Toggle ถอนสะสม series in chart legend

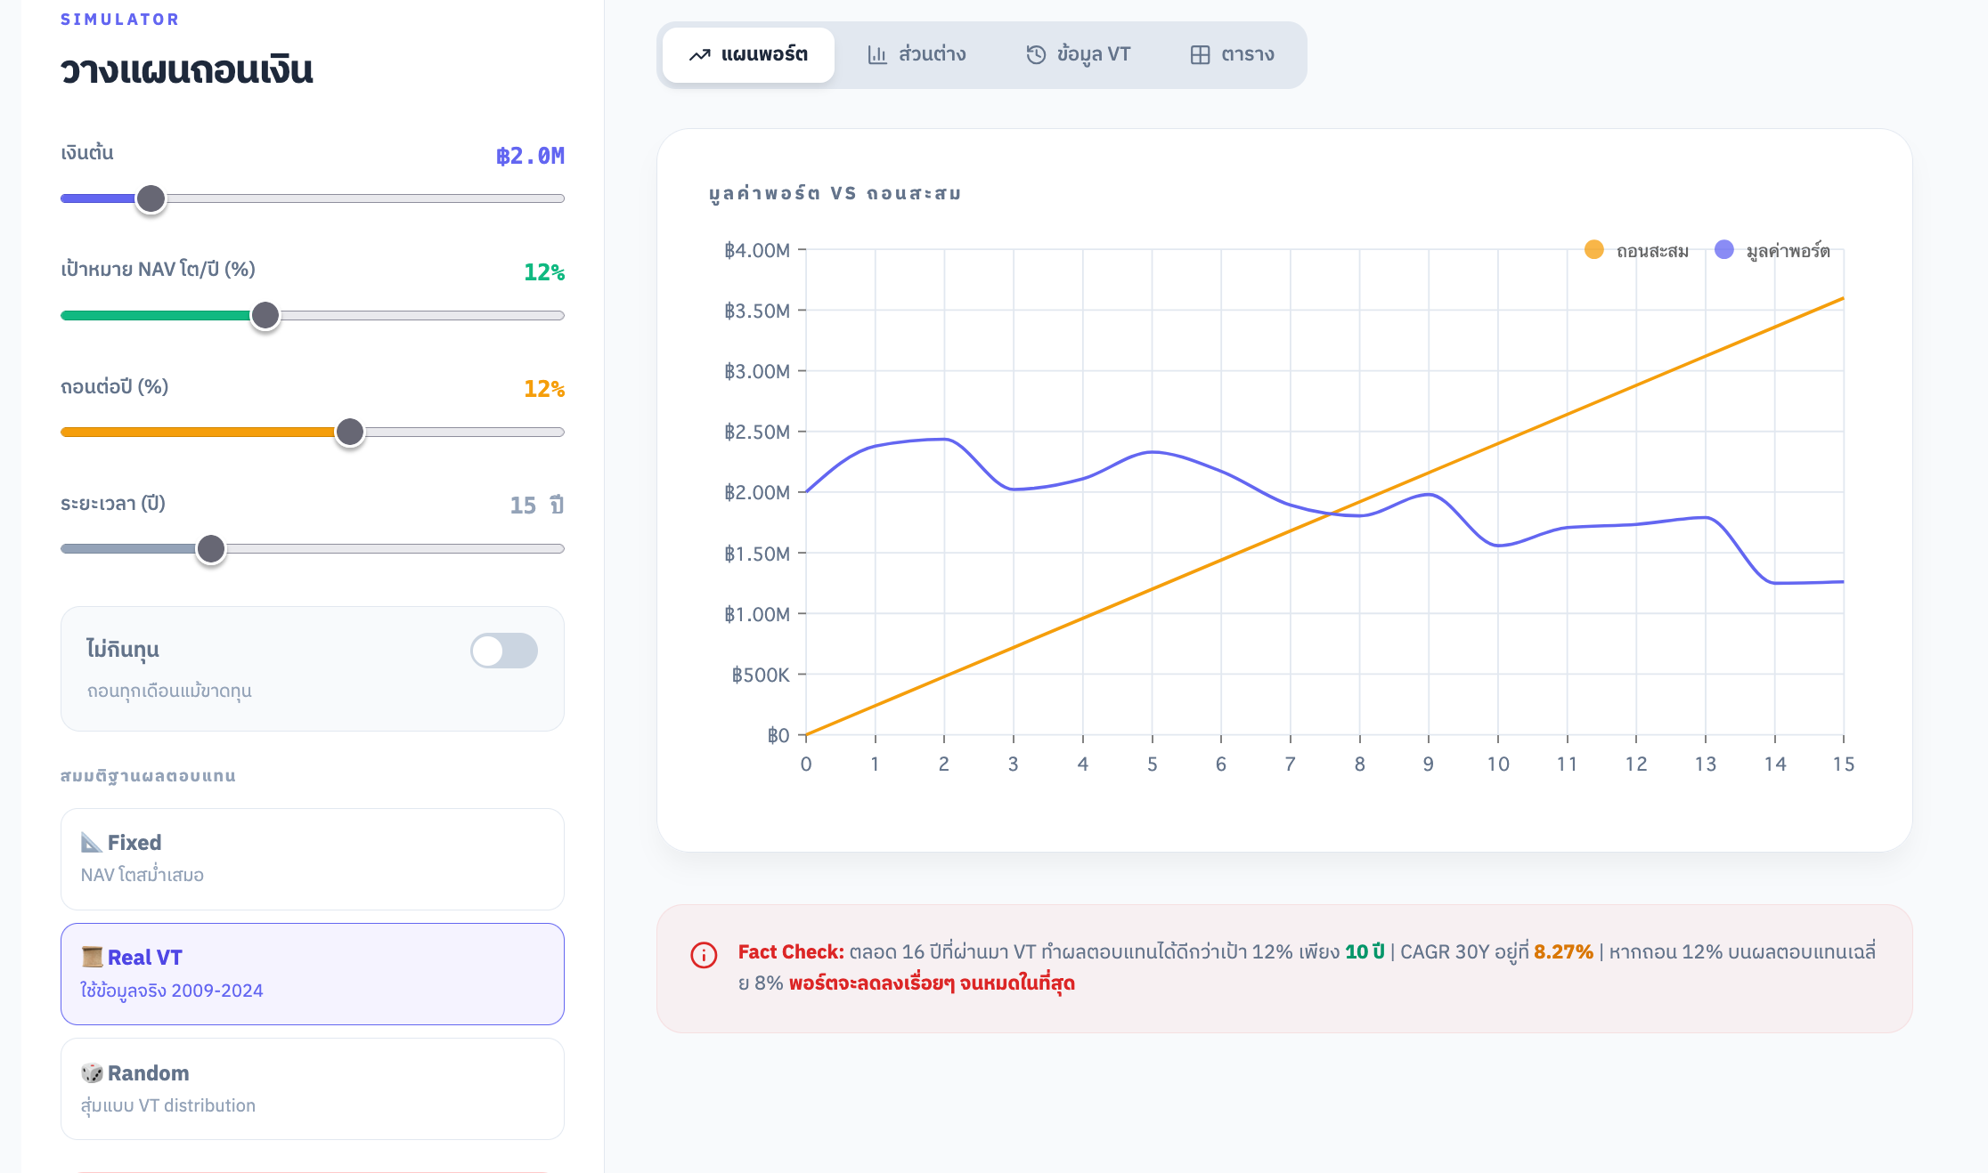pos(1637,251)
